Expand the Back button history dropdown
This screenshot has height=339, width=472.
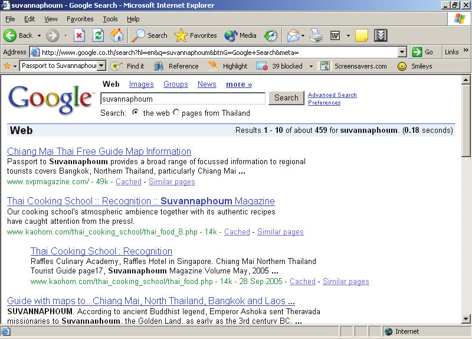pos(39,35)
